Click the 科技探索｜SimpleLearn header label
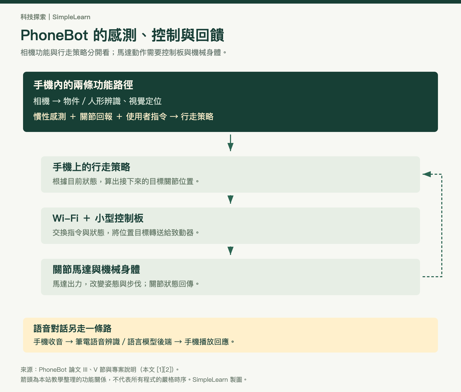The width and height of the screenshot is (461, 392). [x=55, y=17]
